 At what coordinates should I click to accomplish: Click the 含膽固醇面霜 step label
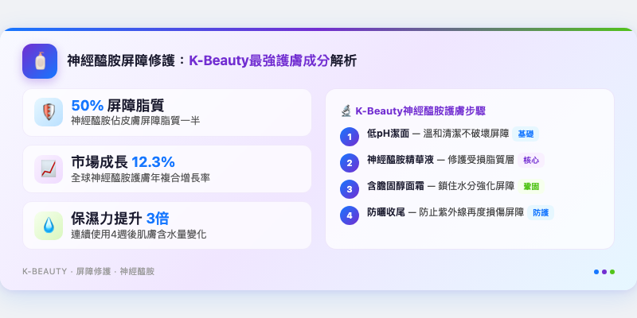pos(395,186)
